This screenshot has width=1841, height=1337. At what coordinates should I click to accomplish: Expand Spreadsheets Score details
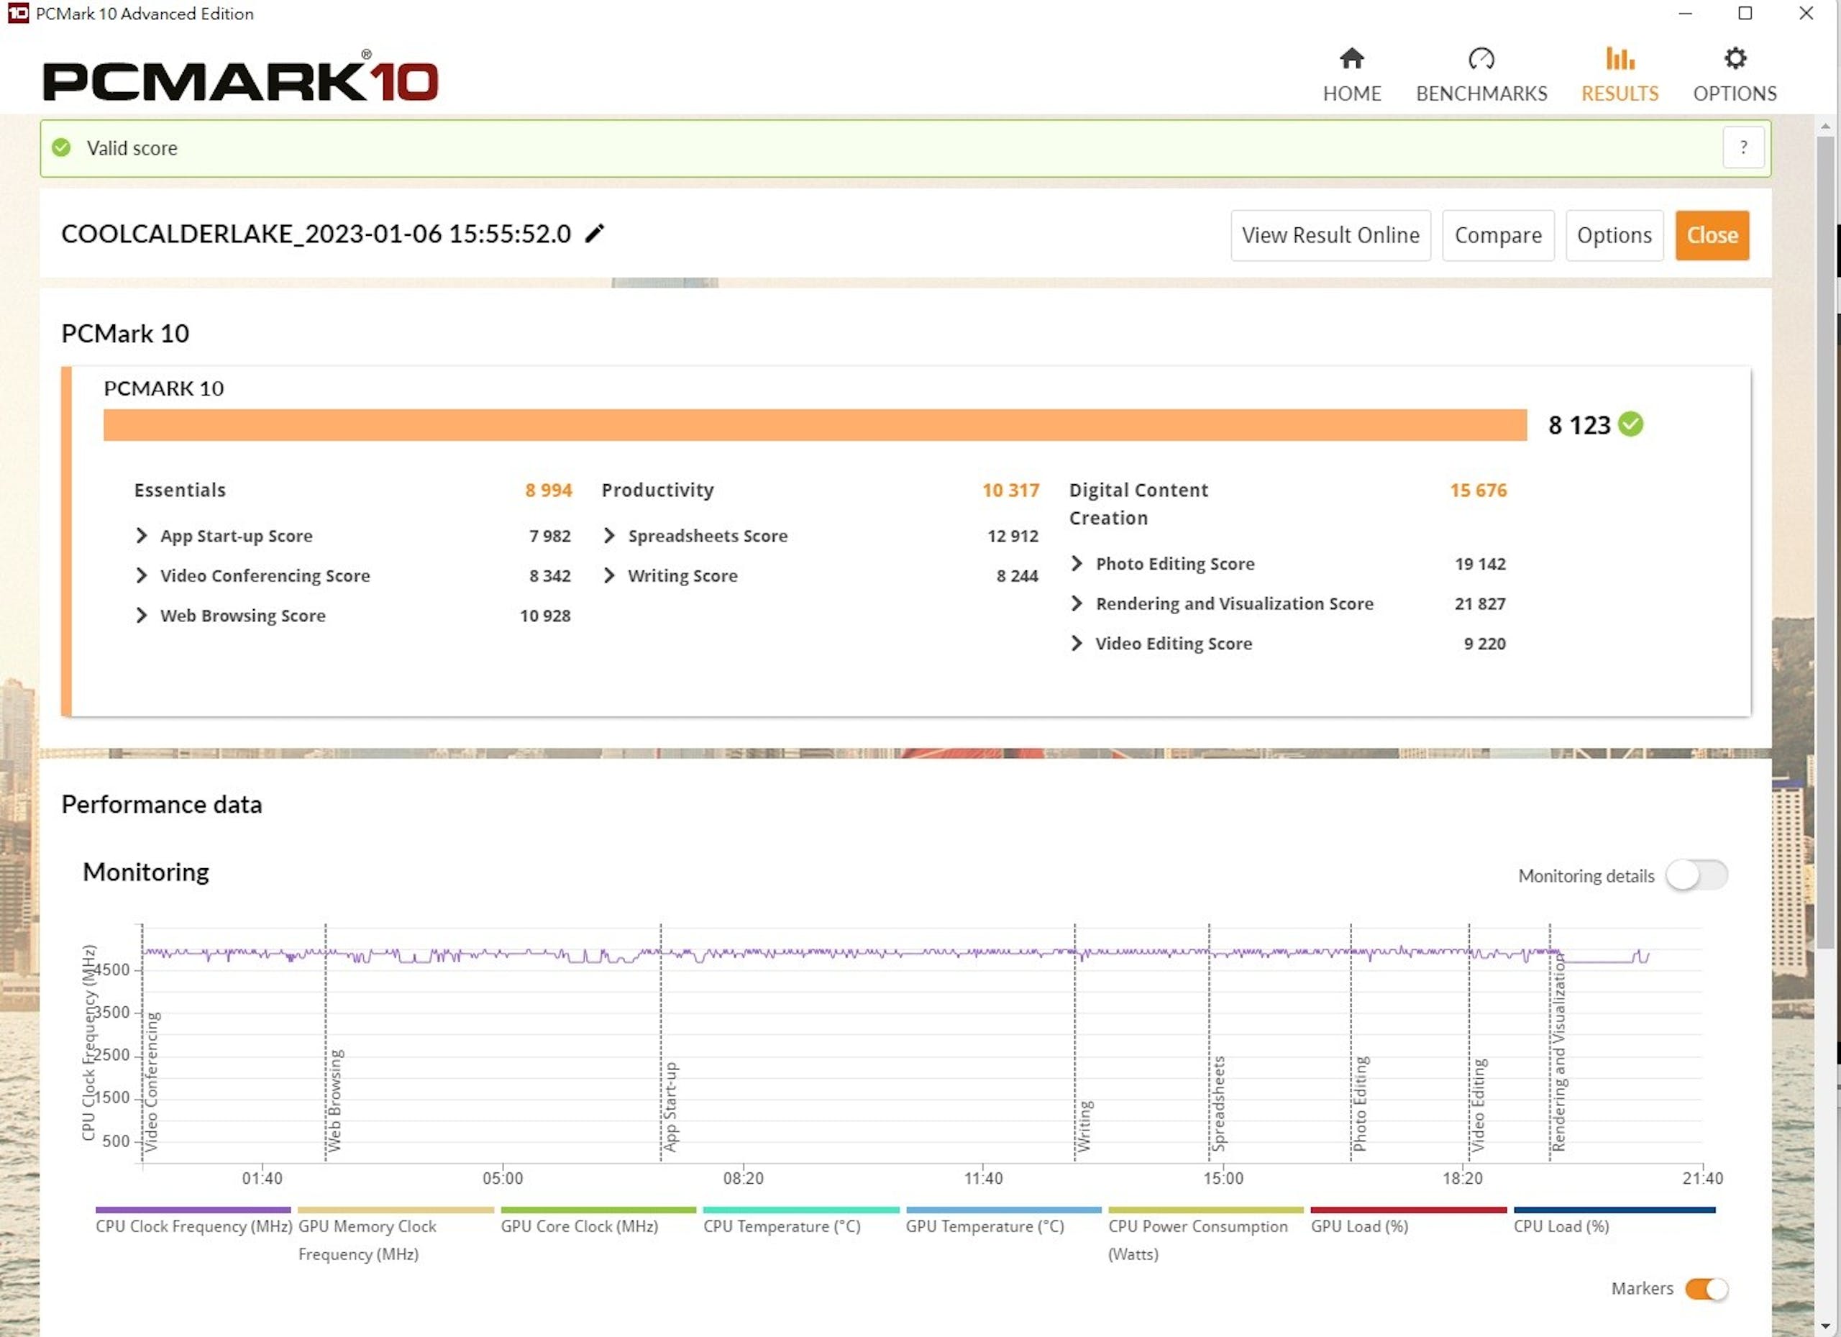[x=609, y=536]
